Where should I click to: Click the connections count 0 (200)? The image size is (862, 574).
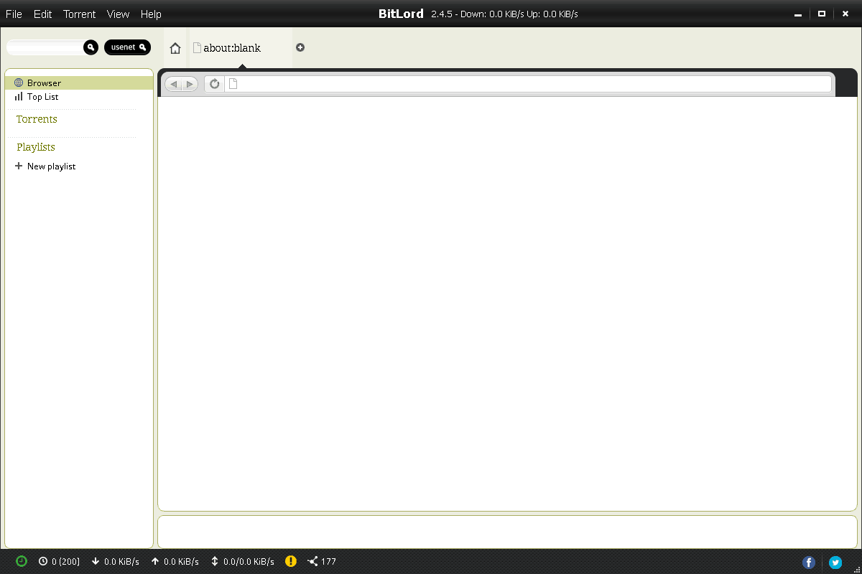click(x=60, y=562)
